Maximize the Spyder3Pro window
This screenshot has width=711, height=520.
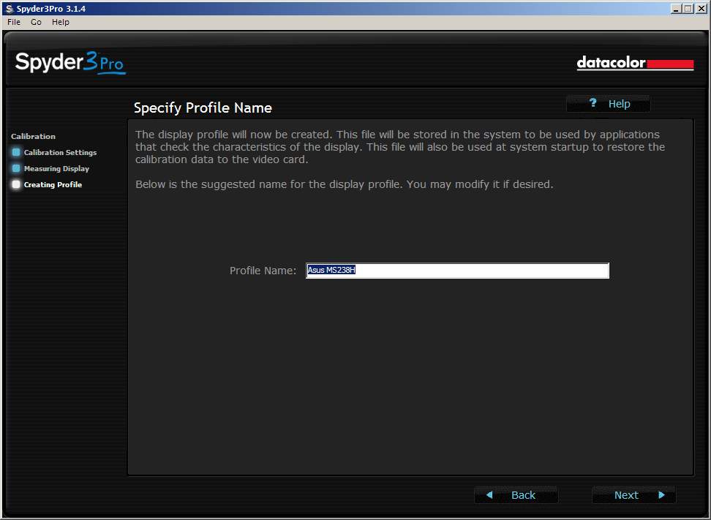point(688,8)
